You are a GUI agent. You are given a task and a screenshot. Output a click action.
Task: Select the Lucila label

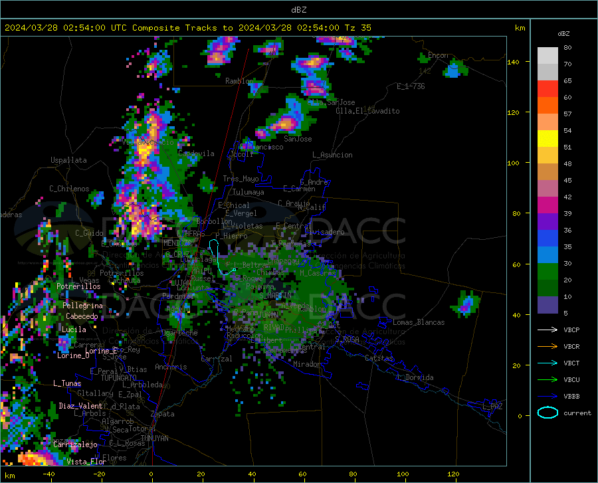click(74, 330)
